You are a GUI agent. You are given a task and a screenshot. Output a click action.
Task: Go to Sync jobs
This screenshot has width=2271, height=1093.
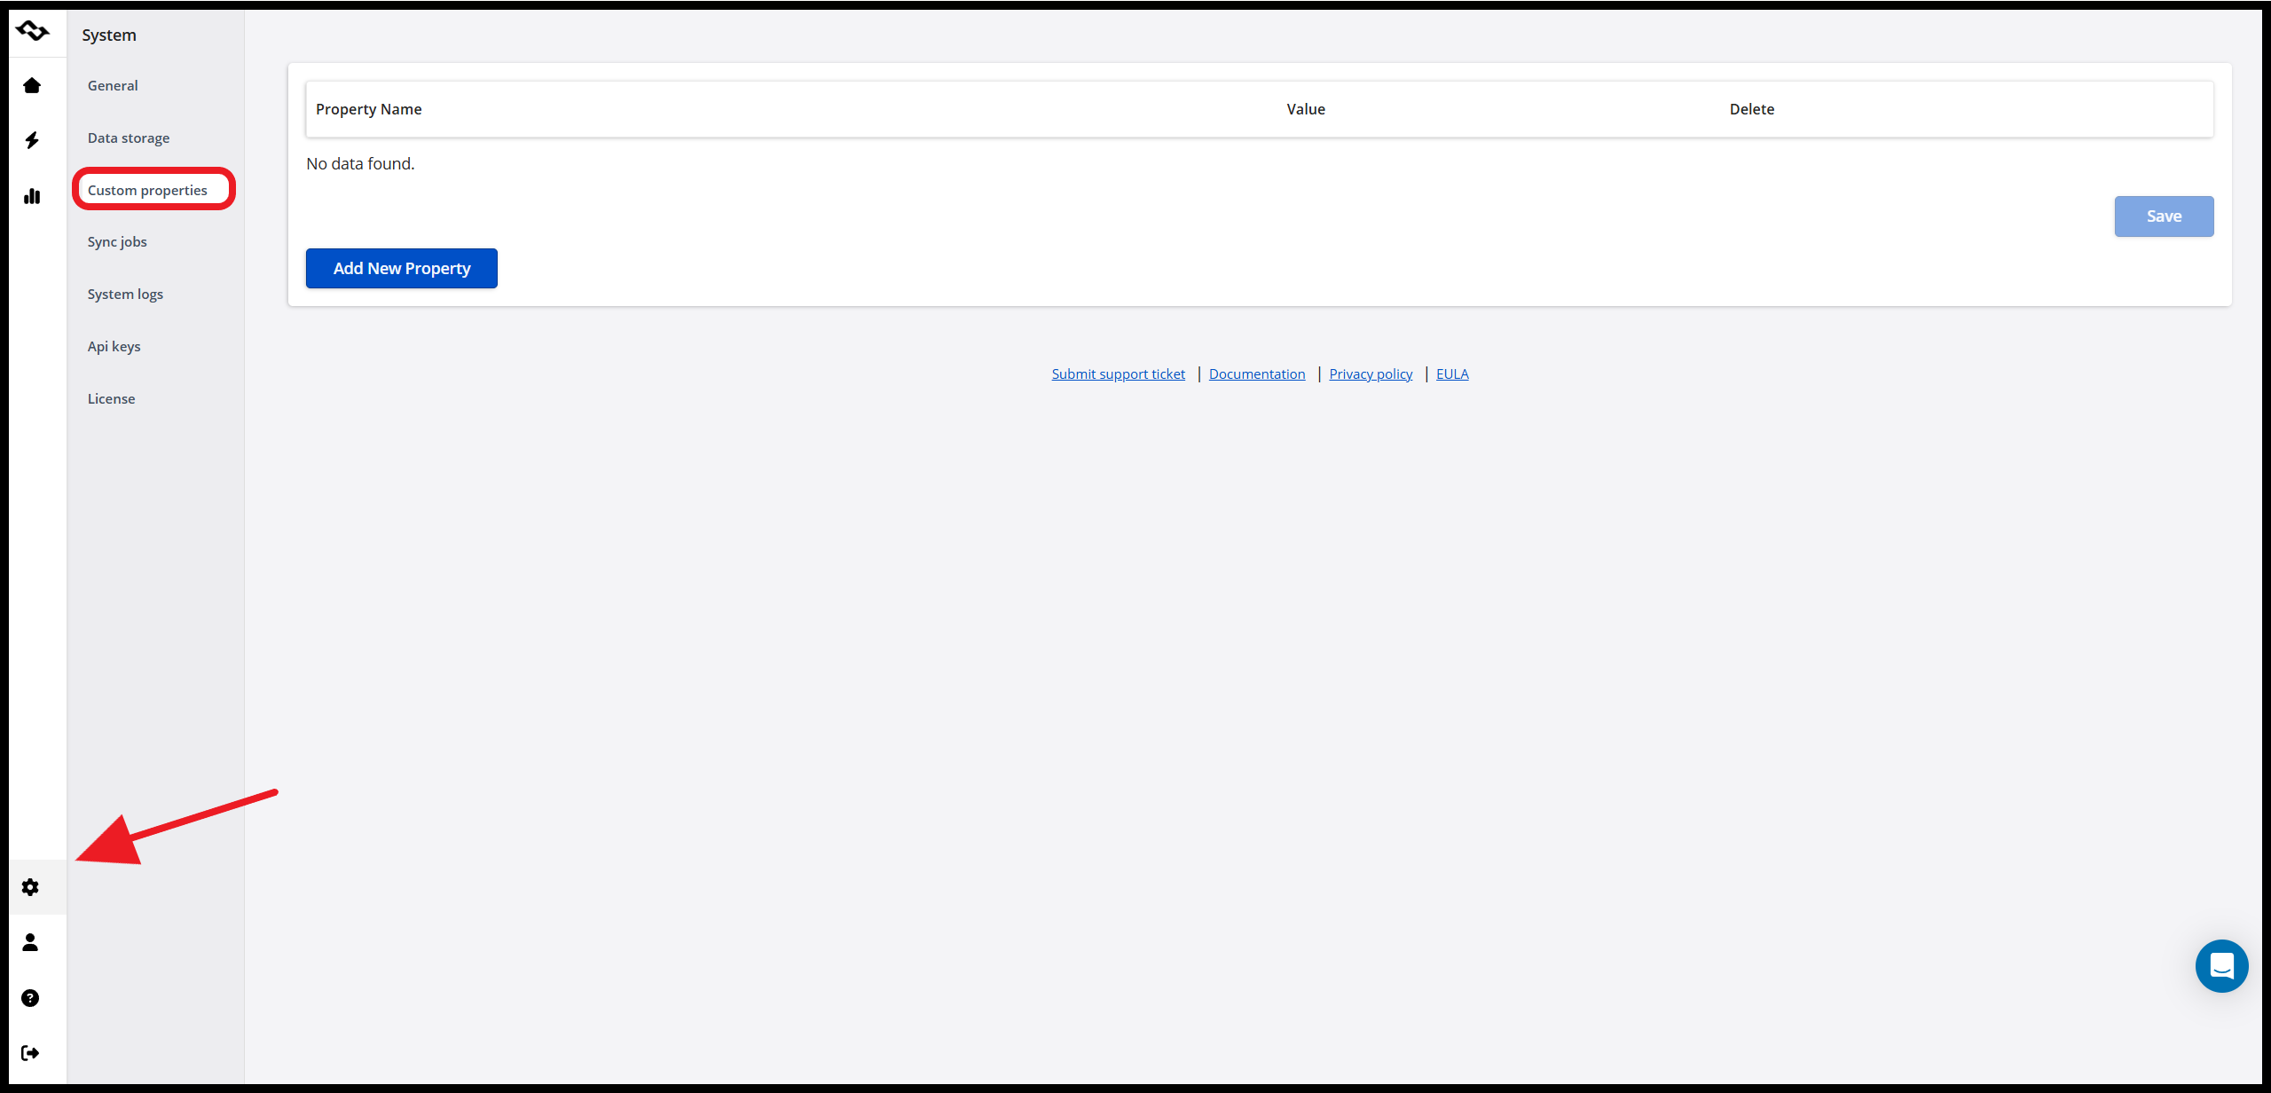coord(117,242)
